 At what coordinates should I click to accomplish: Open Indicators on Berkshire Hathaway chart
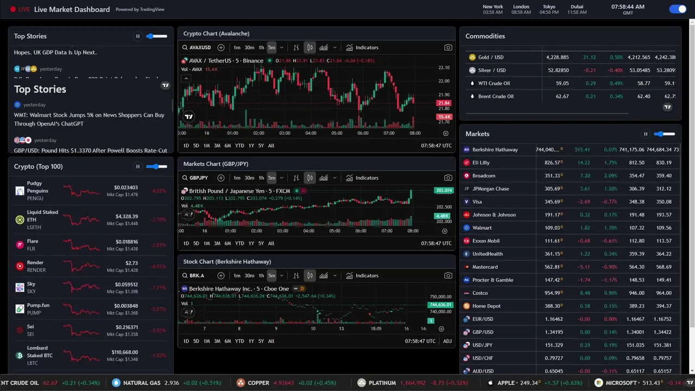[x=362, y=275]
